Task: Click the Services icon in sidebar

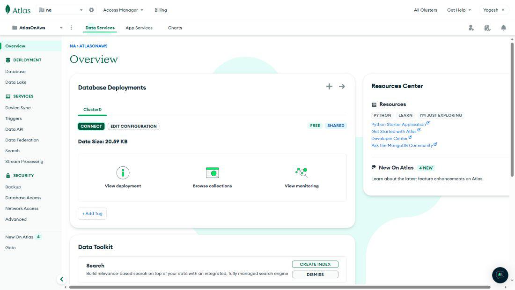Action: click(8, 97)
